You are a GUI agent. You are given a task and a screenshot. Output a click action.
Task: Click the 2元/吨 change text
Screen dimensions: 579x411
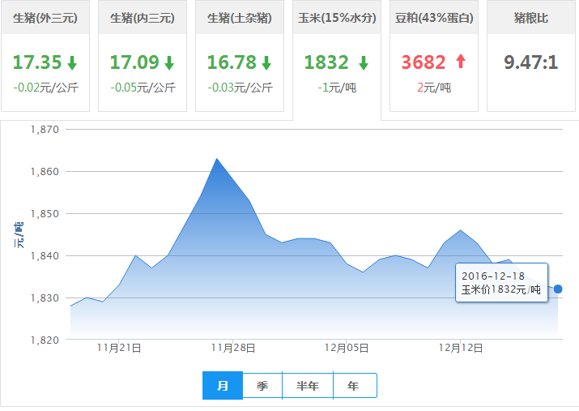(434, 88)
